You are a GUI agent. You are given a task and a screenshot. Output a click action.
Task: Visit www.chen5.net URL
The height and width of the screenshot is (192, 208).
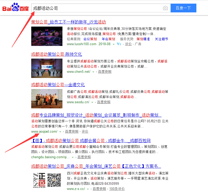tap(78, 72)
